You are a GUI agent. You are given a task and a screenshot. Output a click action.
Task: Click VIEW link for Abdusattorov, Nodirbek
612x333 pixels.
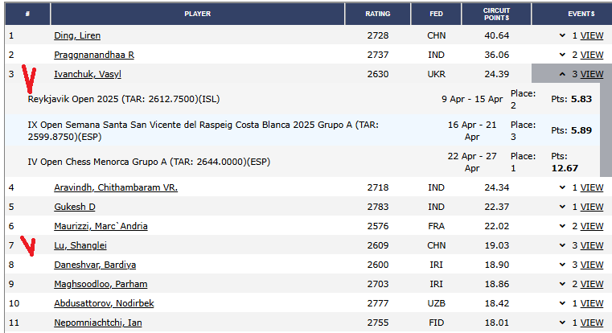[591, 303]
